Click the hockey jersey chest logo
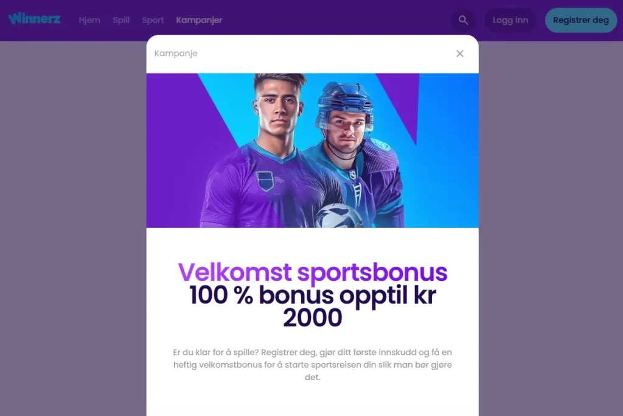The width and height of the screenshot is (623, 416). click(x=353, y=175)
